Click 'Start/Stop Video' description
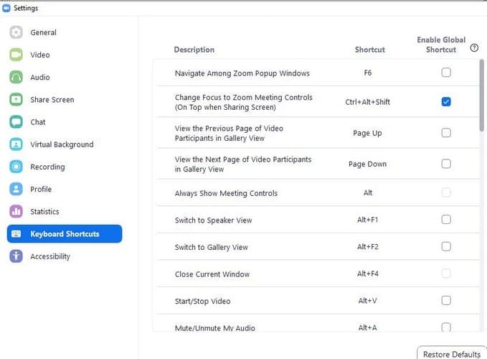The width and height of the screenshot is (487, 359). [202, 301]
